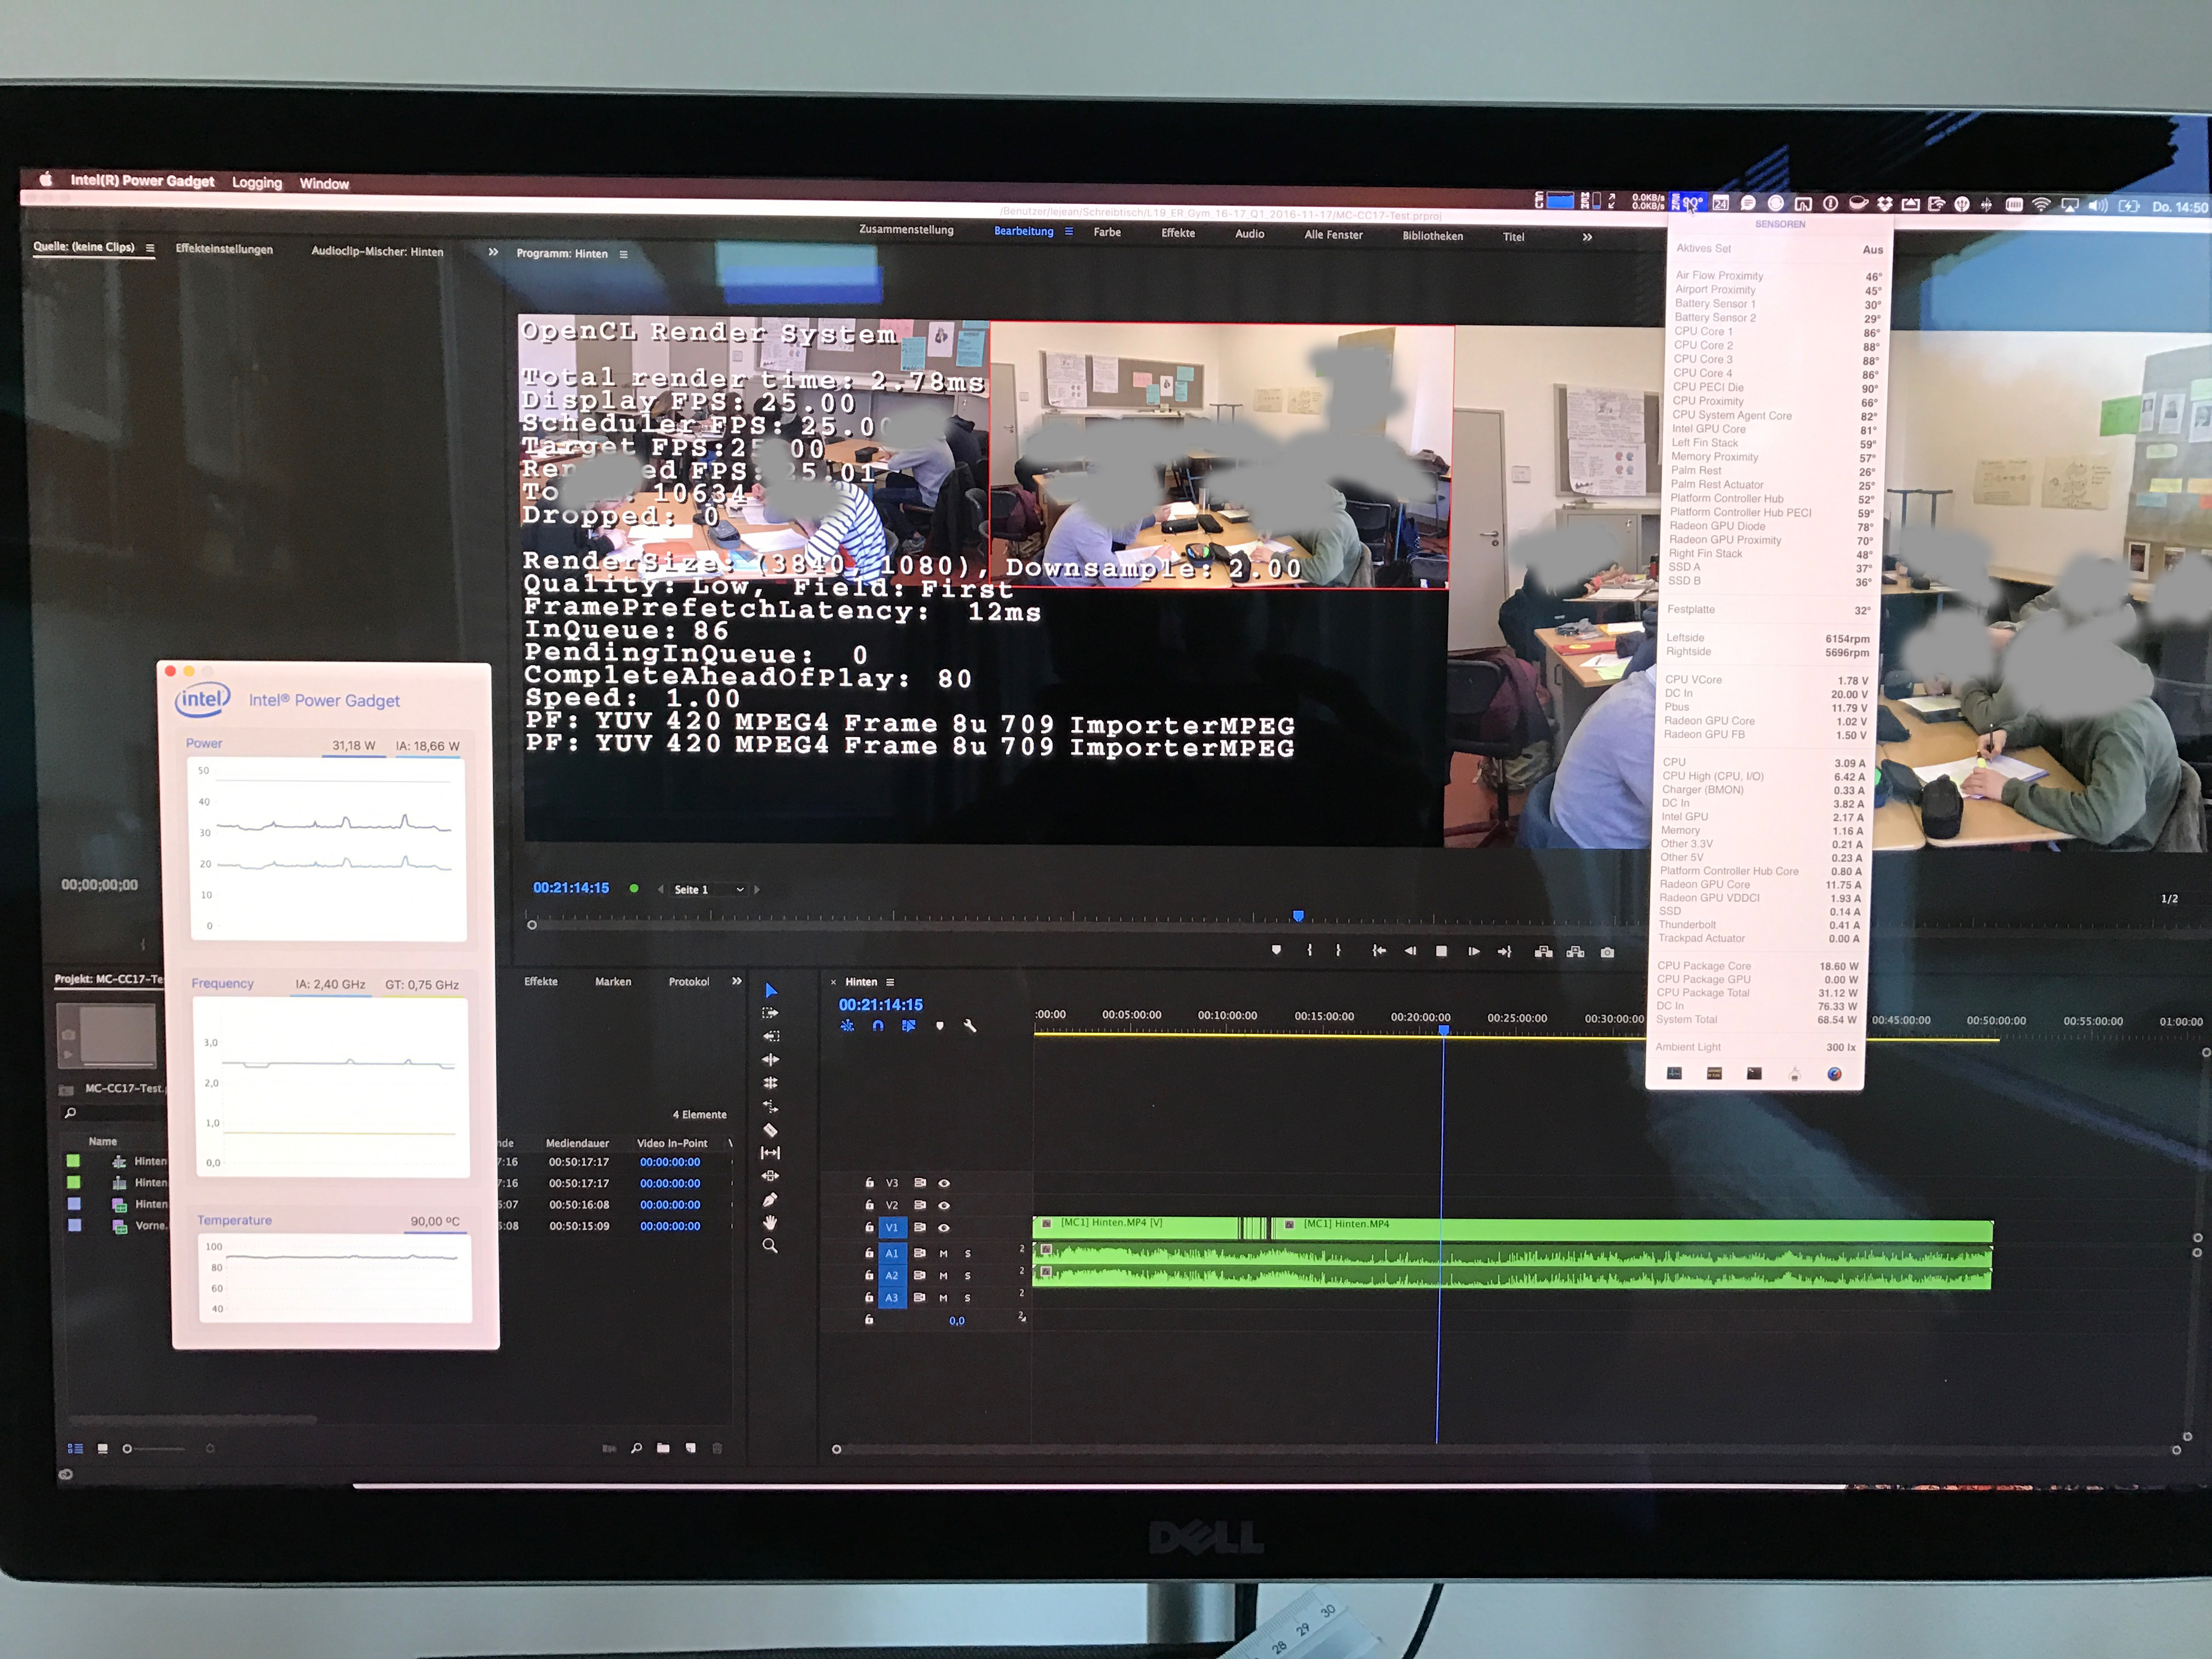Hide the V2 track output eye
This screenshot has width=2212, height=1659.
(943, 1205)
